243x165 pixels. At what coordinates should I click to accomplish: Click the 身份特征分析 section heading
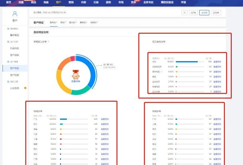41,32
